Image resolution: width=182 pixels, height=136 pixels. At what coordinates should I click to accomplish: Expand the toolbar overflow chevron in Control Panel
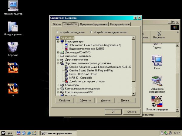point(178,32)
